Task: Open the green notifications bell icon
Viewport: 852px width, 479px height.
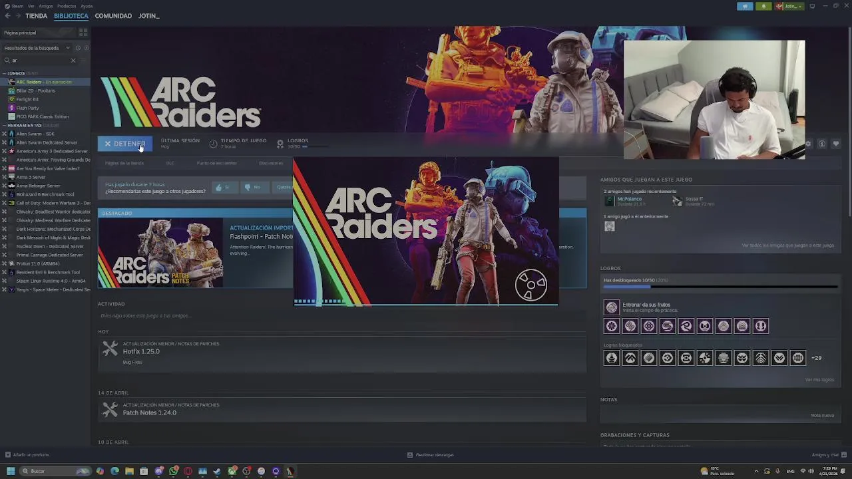Action: coord(763,6)
